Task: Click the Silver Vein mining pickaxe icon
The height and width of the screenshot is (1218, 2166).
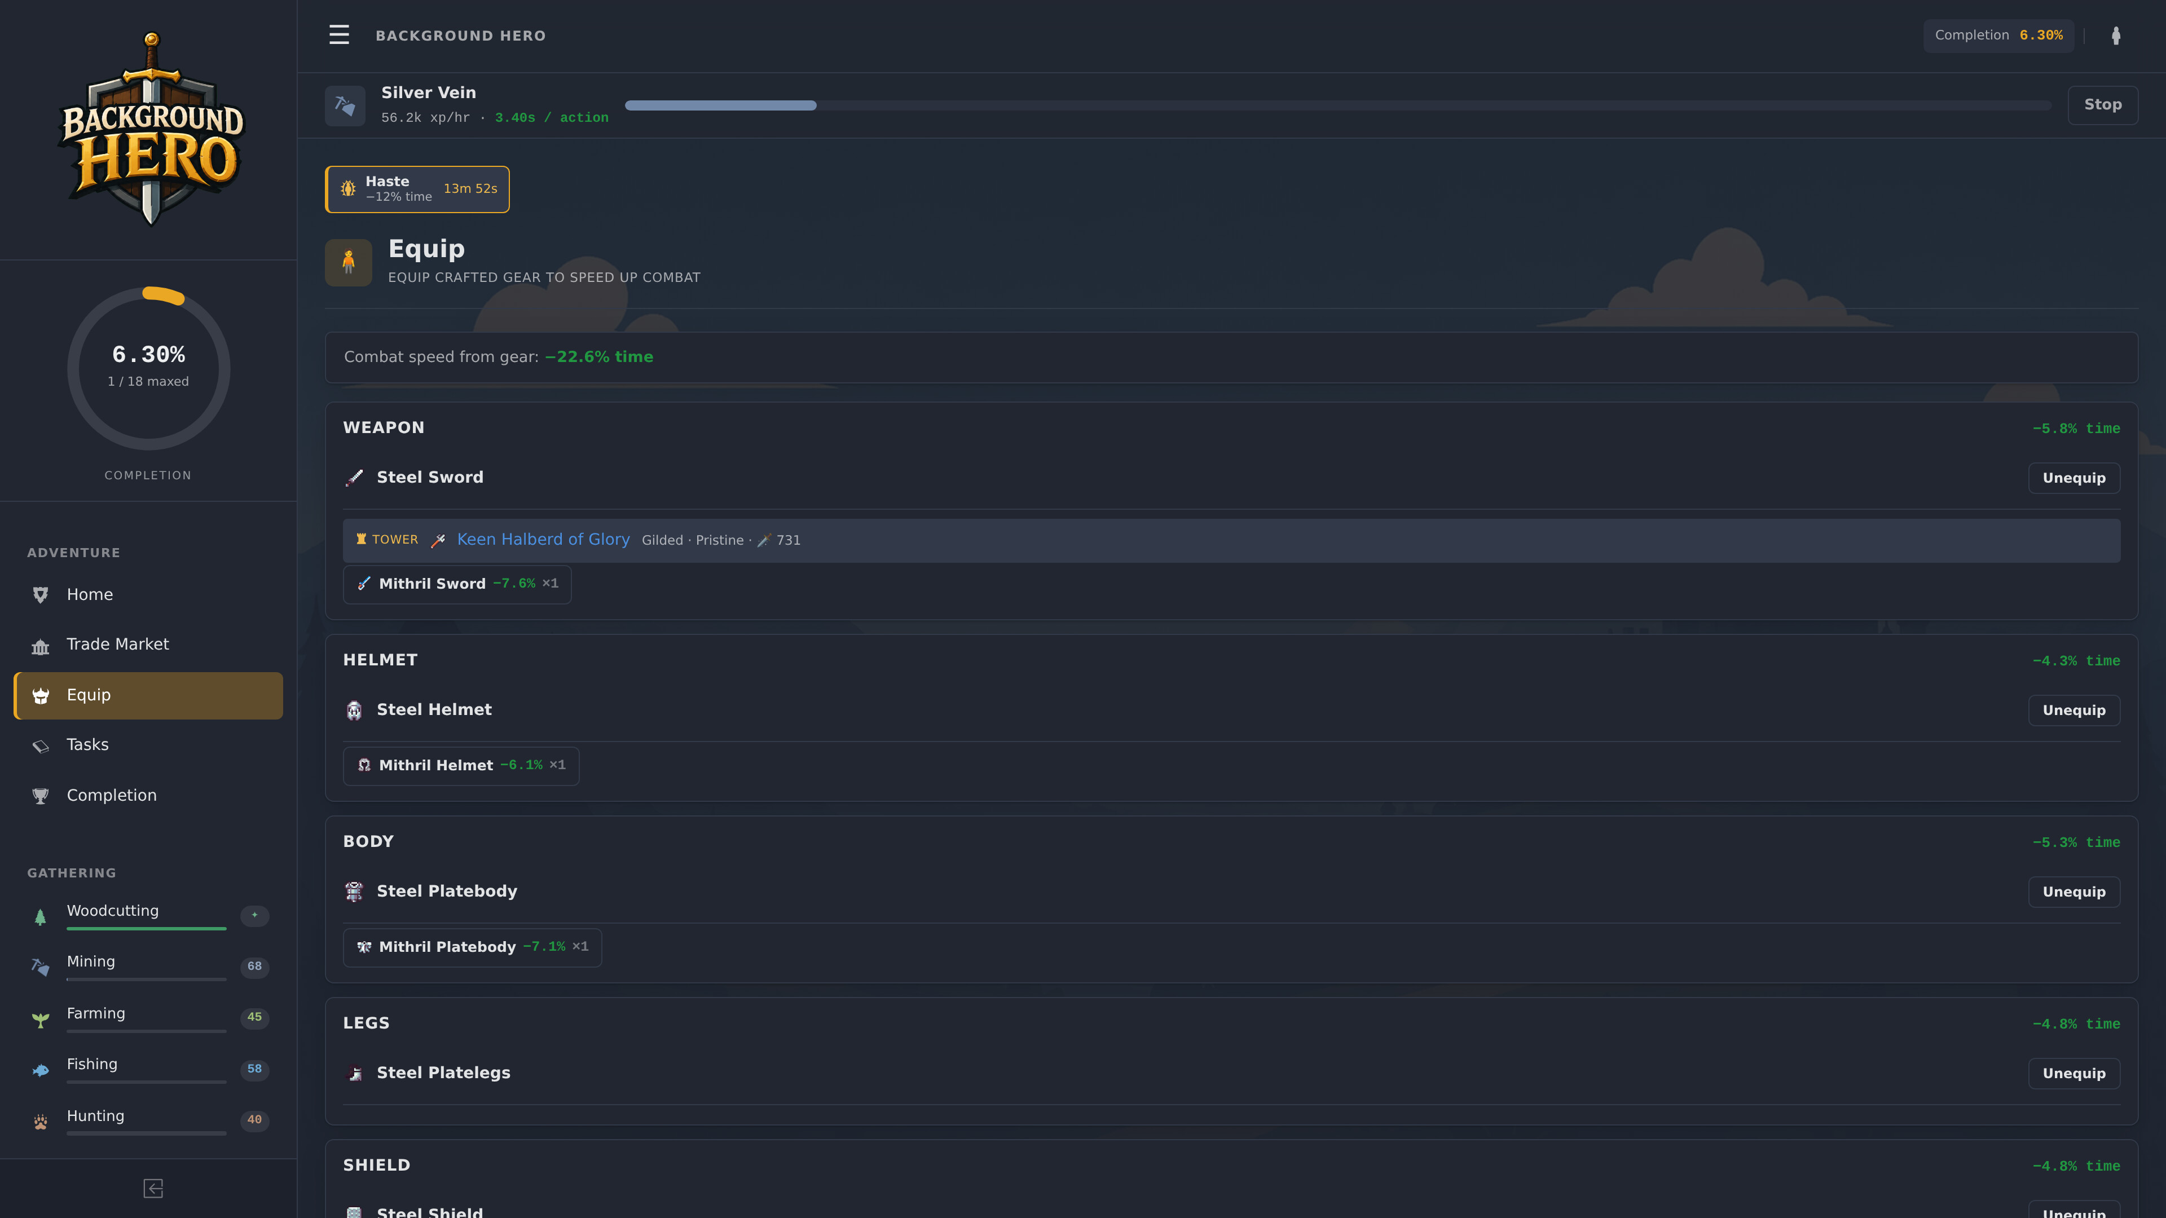Action: (x=345, y=105)
